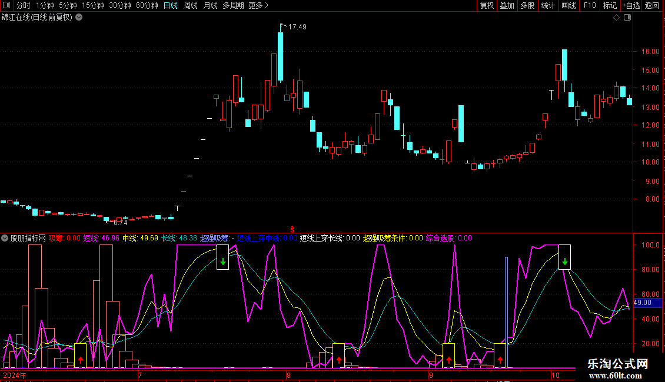Click the first green down-arrow sell signal
The height and width of the screenshot is (382, 665).
point(222,261)
